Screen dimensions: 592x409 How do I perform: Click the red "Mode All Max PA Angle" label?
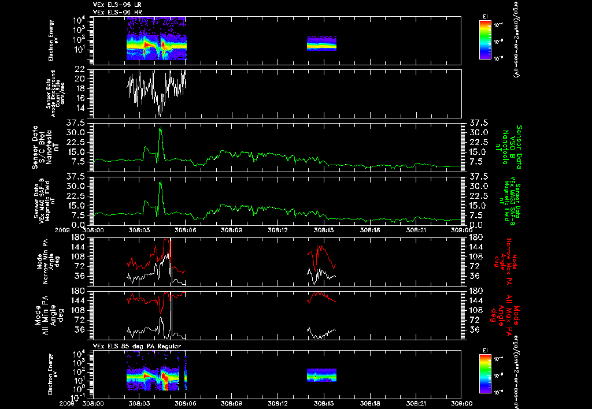coord(505,315)
